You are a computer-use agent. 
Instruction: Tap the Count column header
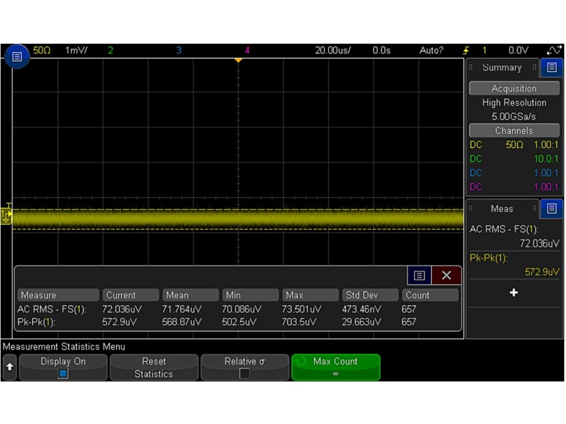(x=430, y=295)
